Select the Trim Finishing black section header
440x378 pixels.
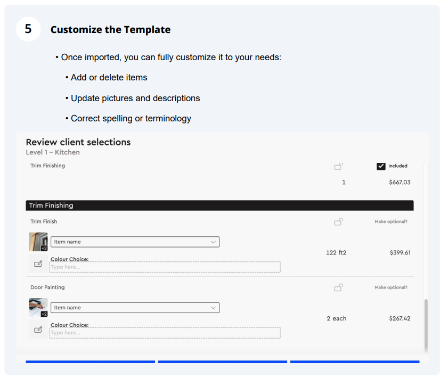[219, 206]
